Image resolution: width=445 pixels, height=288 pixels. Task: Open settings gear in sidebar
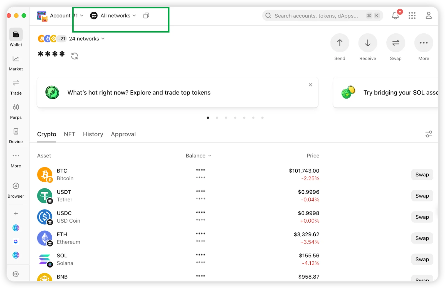click(x=16, y=274)
